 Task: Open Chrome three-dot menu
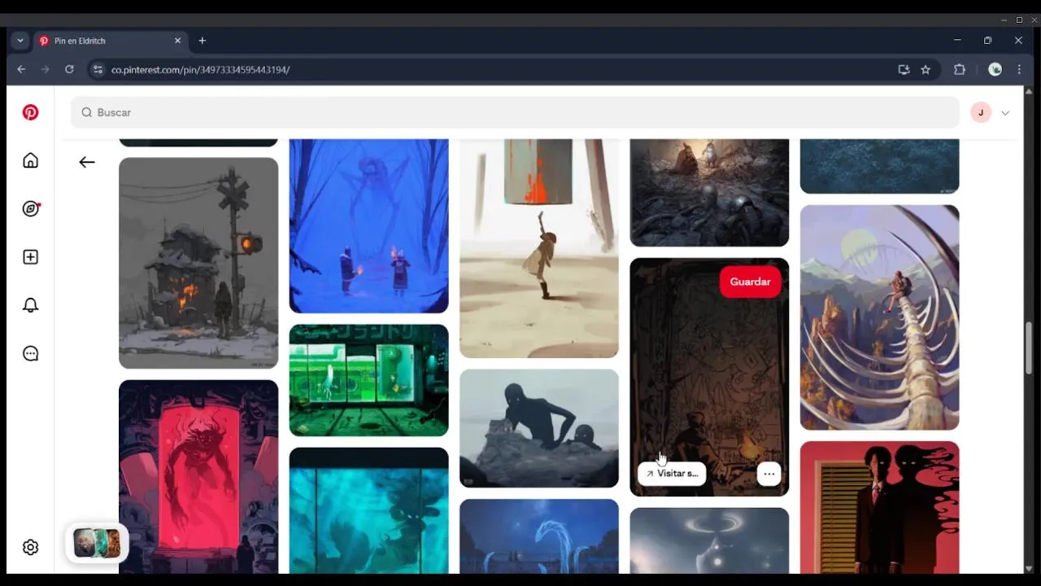(x=1019, y=69)
